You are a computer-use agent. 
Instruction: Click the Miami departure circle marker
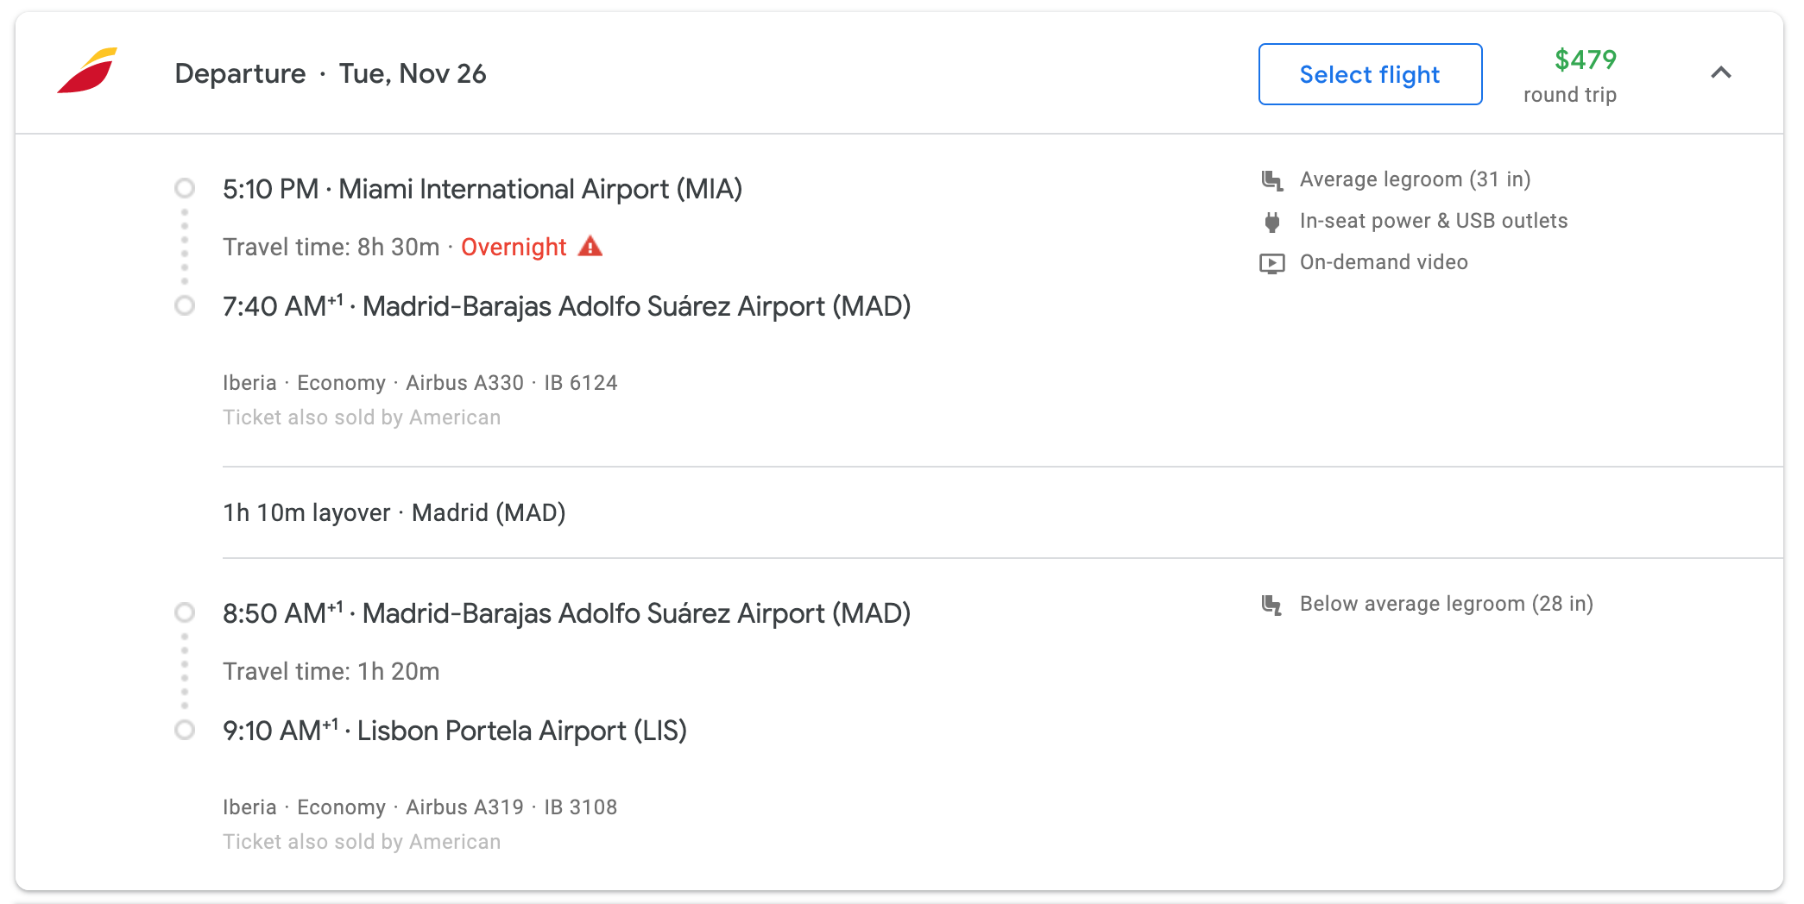coord(185,188)
